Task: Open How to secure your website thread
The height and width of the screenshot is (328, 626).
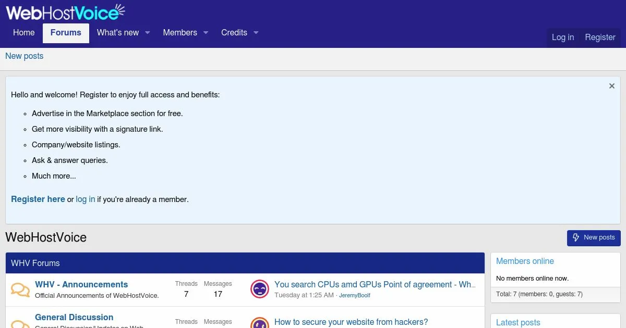Action: (351, 322)
